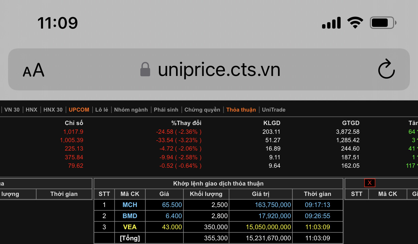
Task: Go to the Chứng quyền tab
Action: coord(202,110)
